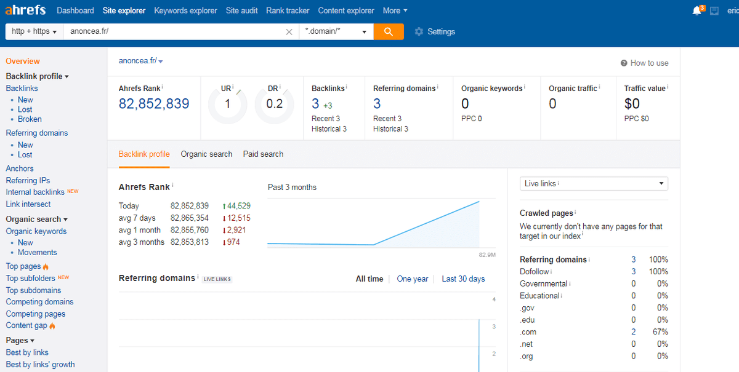Click the orange search magnifier button
This screenshot has width=739, height=372.
click(389, 31)
